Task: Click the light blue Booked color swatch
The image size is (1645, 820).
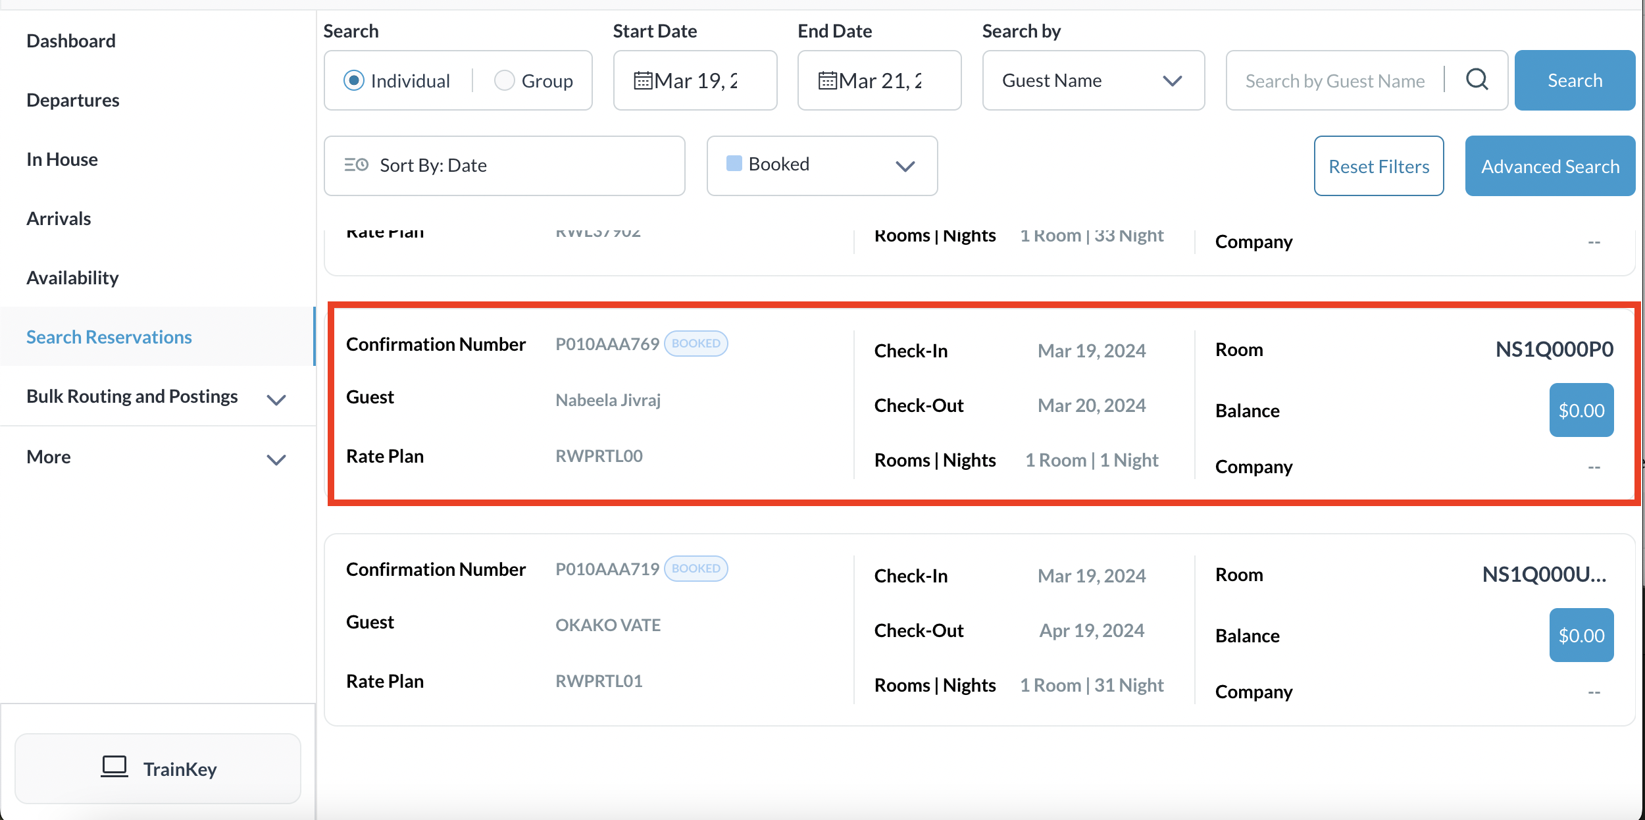Action: [x=734, y=163]
